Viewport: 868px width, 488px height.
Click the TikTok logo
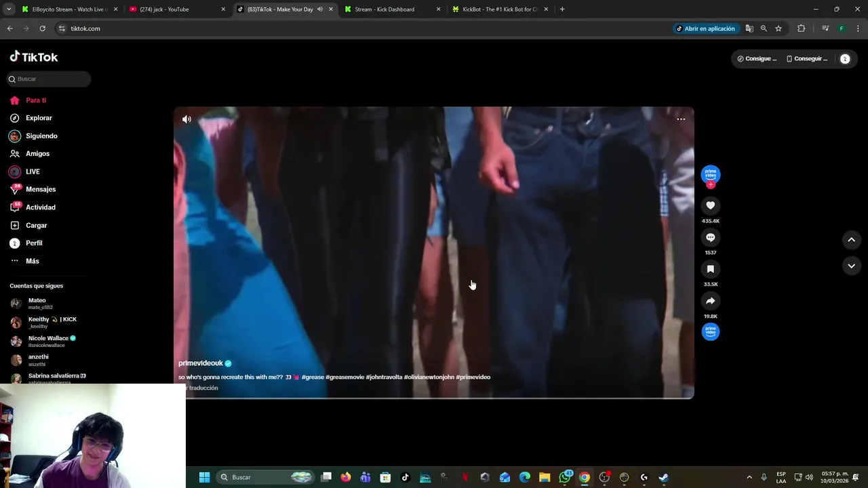pos(34,57)
